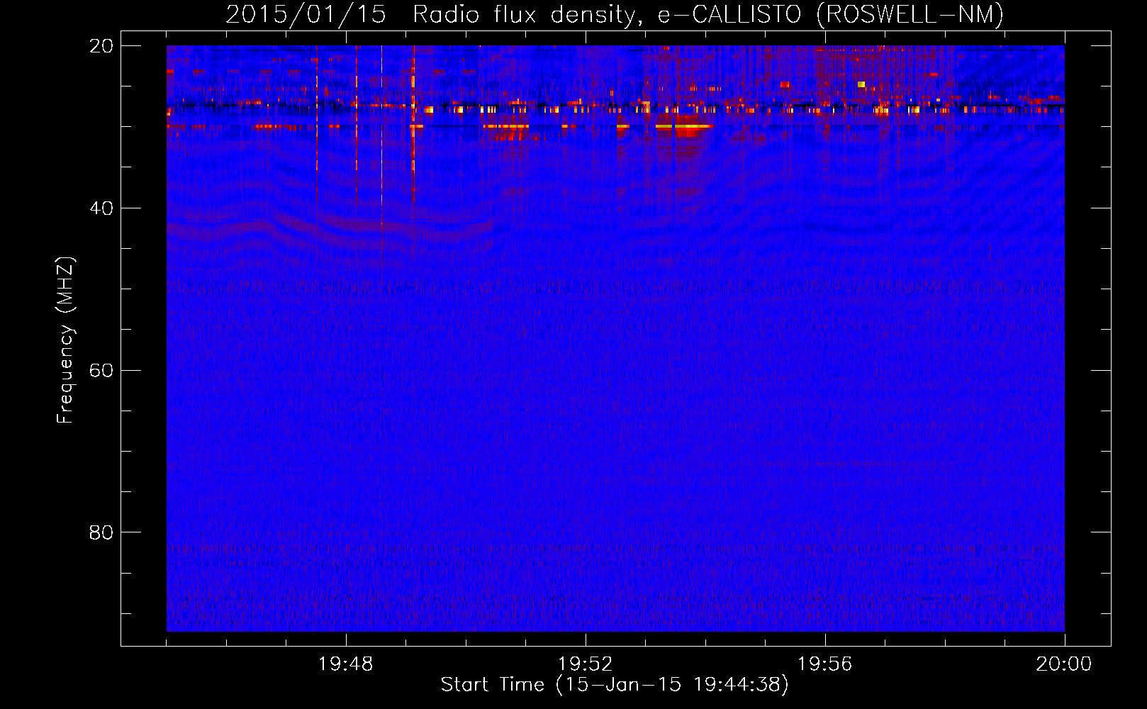Select the Frequency (MHZ) axis label

(x=65, y=340)
